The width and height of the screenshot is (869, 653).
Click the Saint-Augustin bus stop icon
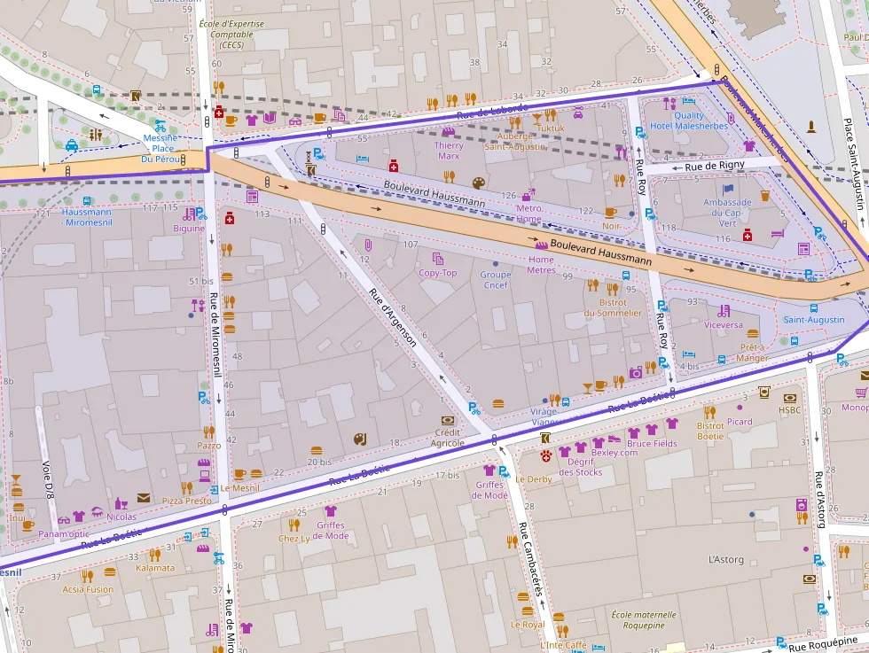tap(795, 340)
